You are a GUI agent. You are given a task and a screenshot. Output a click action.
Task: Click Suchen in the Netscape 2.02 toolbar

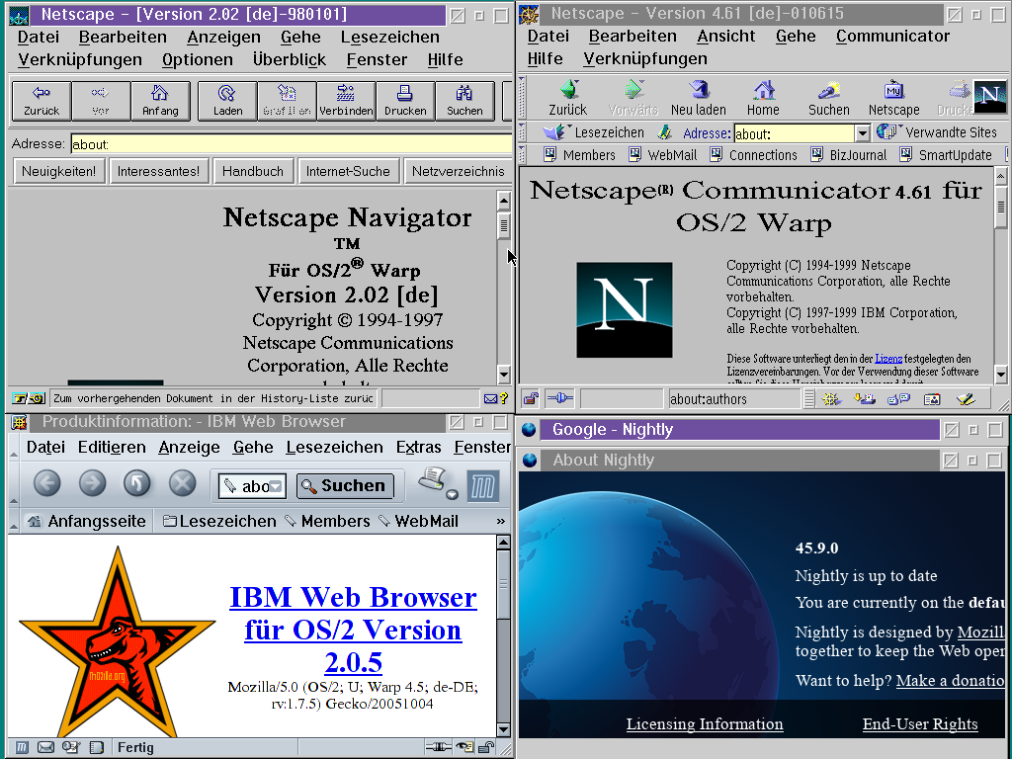pyautogui.click(x=464, y=101)
